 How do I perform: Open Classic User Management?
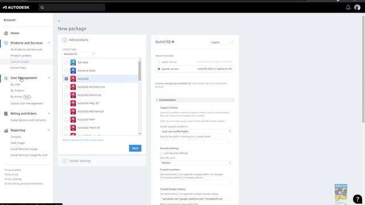pos(27,104)
